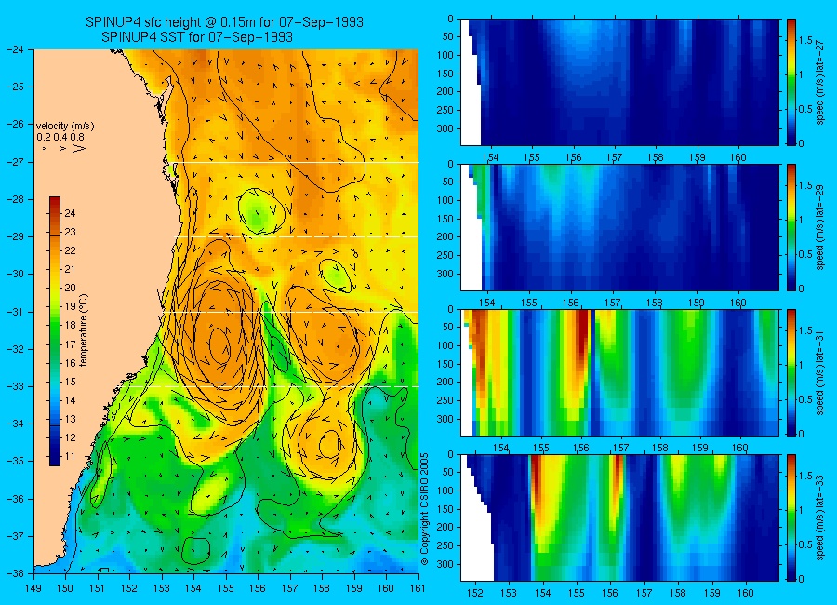This screenshot has height=605, width=837.
Task: Select the "speed (m/s) lat=-27" label
Action: click(820, 82)
